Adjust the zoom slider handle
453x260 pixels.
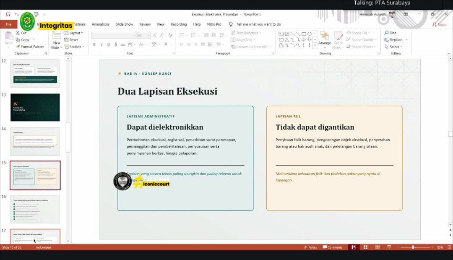[413, 247]
